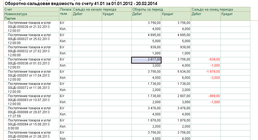Open receipt document 00ЦБ-000027 row
Viewport: 258px width, 140px height.
(29, 39)
